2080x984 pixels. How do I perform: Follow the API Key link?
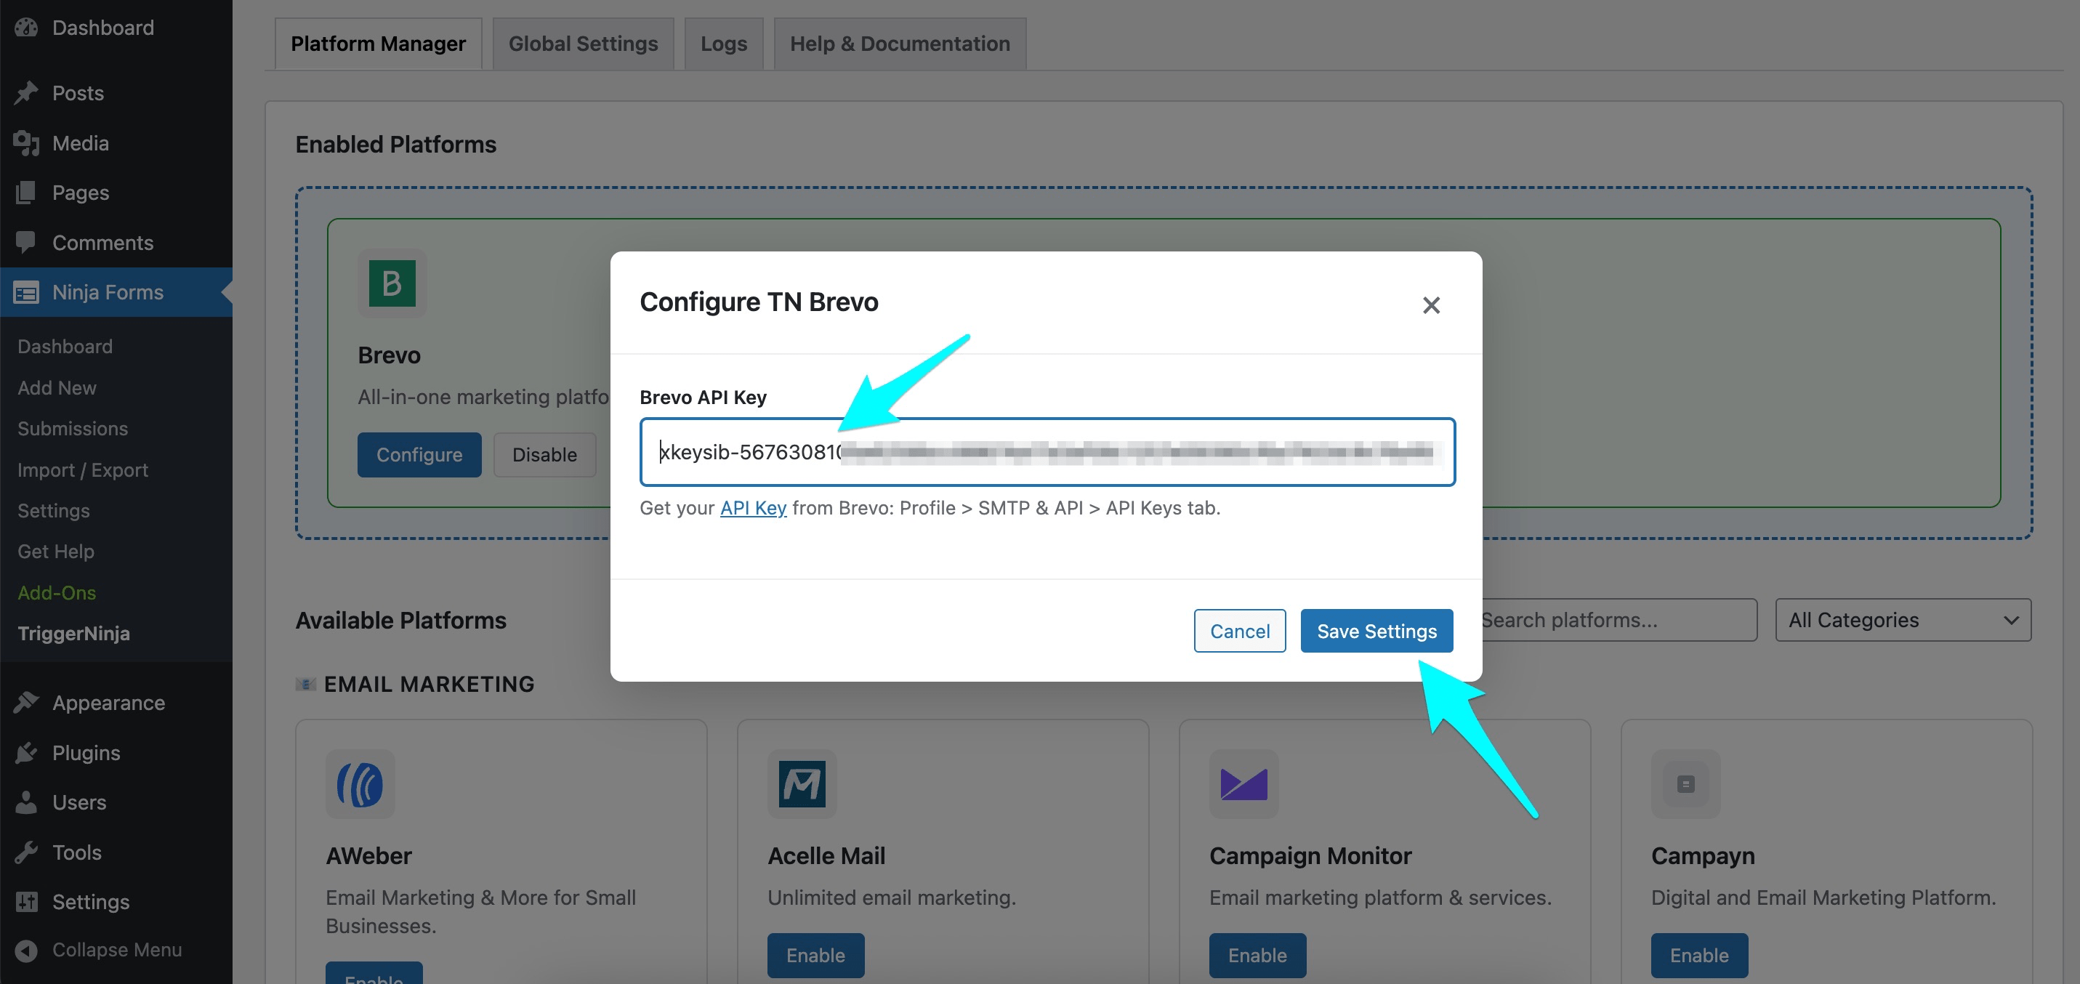coord(752,508)
